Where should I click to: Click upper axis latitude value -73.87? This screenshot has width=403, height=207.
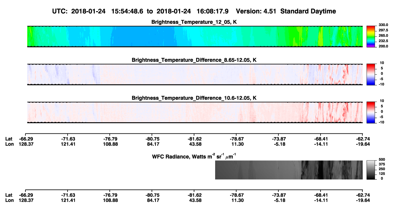point(278,139)
